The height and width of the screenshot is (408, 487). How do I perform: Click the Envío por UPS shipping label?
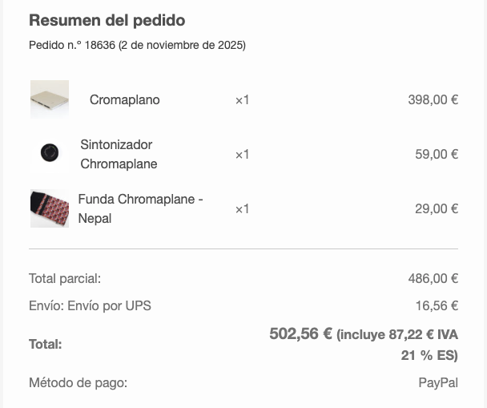(90, 305)
